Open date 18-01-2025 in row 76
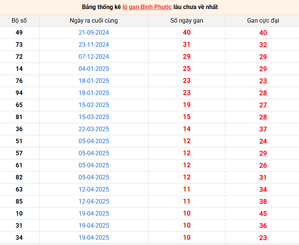Image resolution: width=299 pixels, height=245 pixels. pyautogui.click(x=94, y=81)
